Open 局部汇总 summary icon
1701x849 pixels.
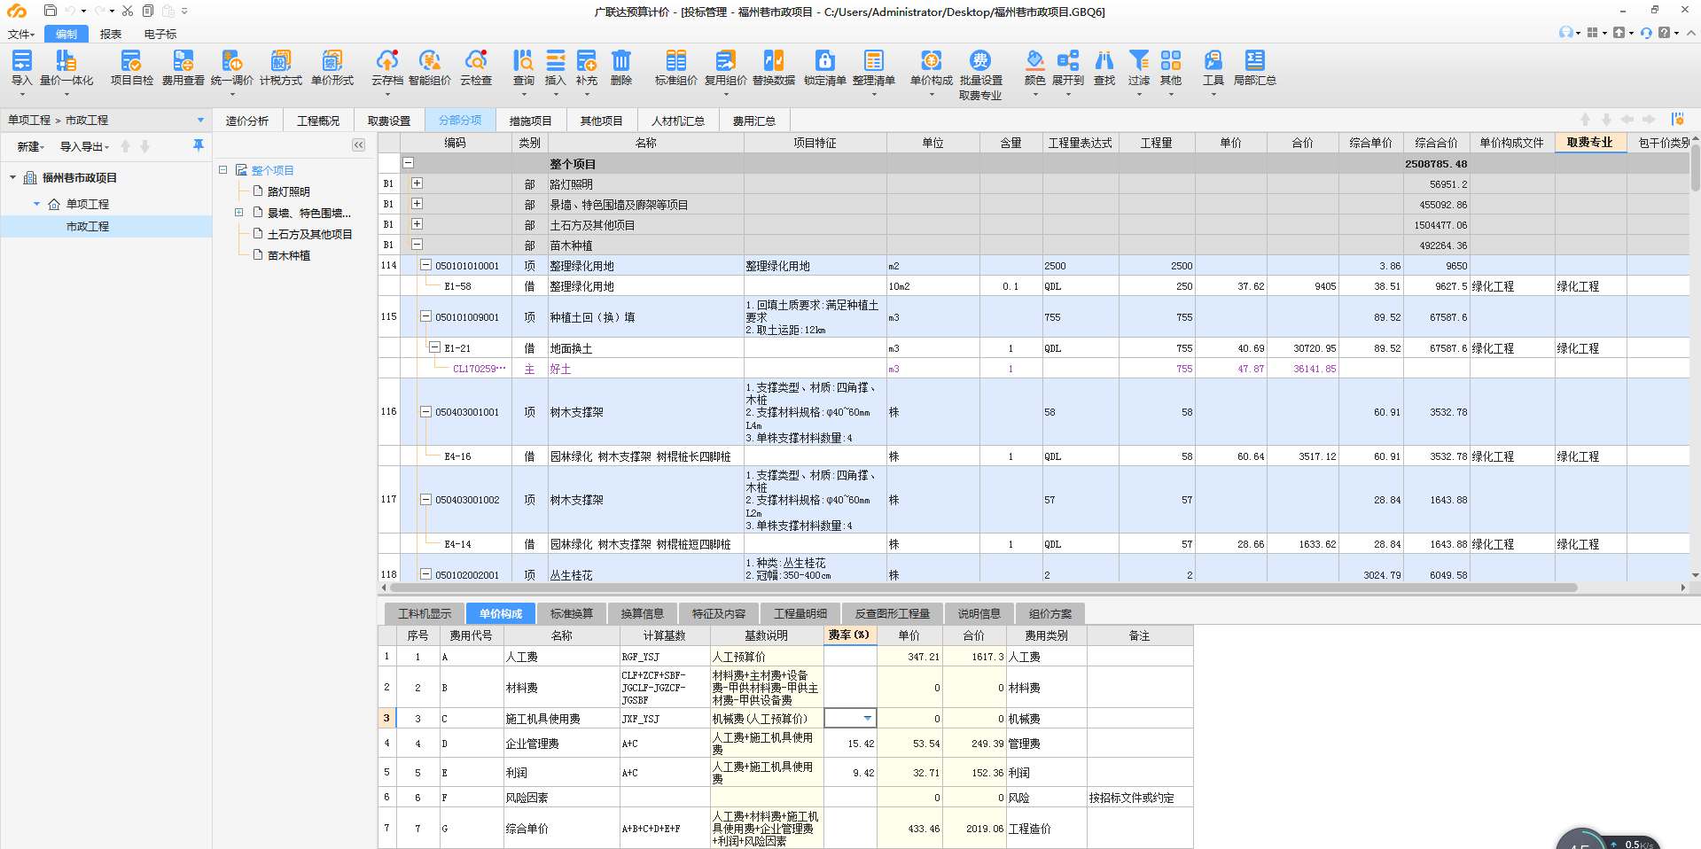coord(1255,68)
